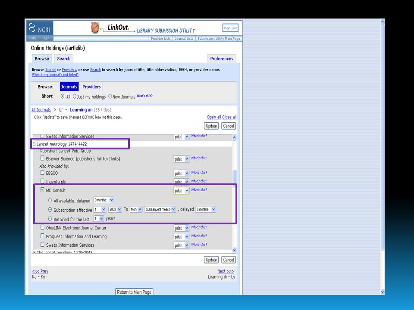414x310 pixels.
Task: Select the "New Journals" radio button
Action: [110, 96]
